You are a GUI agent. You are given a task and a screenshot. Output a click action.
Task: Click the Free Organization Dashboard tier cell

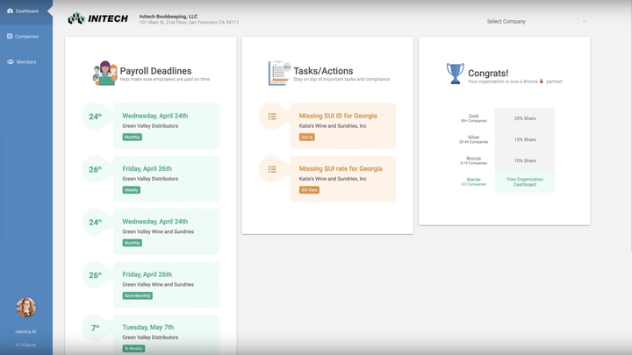(524, 181)
